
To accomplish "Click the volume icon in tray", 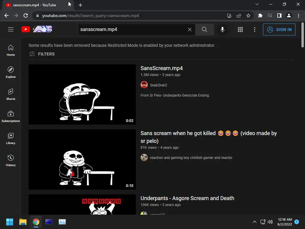I will pyautogui.click(x=270, y=222).
